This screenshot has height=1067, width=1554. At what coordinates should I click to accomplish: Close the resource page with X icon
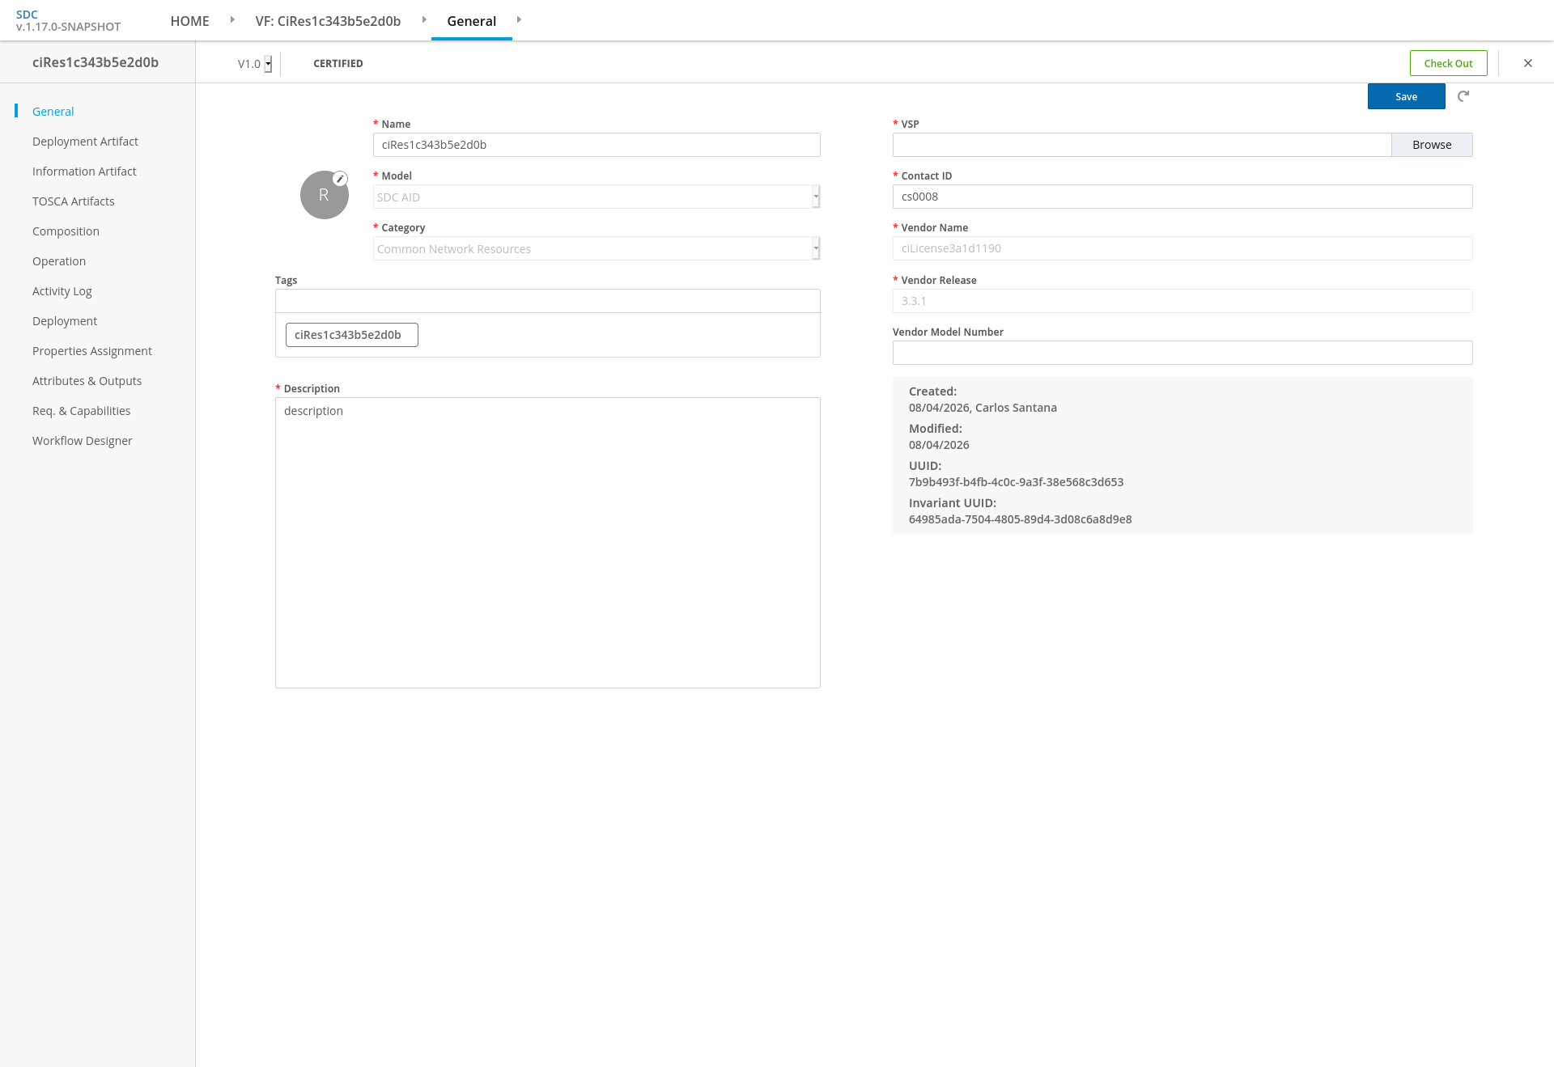(1528, 63)
